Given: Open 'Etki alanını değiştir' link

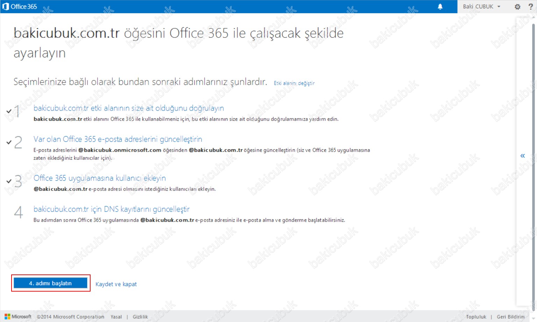Looking at the screenshot, I should (x=294, y=83).
